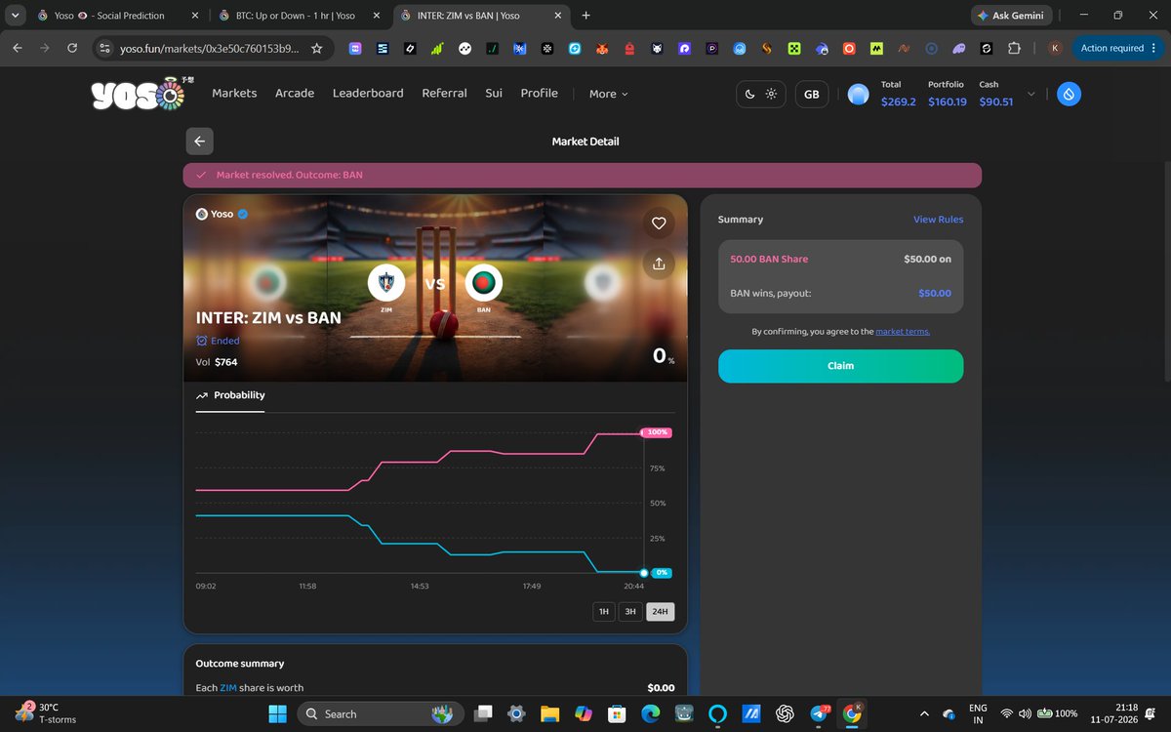
Task: Select the Probability chart tab
Action: pos(230,395)
